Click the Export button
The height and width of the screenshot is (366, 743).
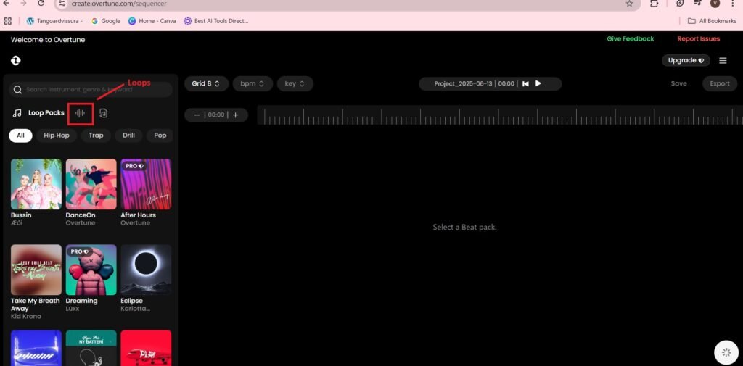[720, 84]
